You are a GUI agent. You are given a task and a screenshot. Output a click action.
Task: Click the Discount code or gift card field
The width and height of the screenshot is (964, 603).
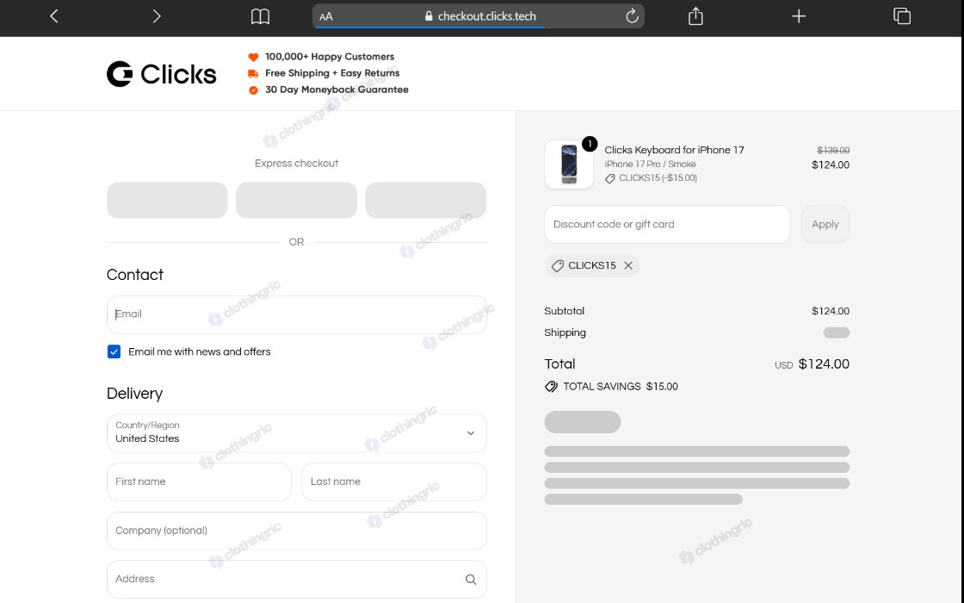[x=667, y=225]
